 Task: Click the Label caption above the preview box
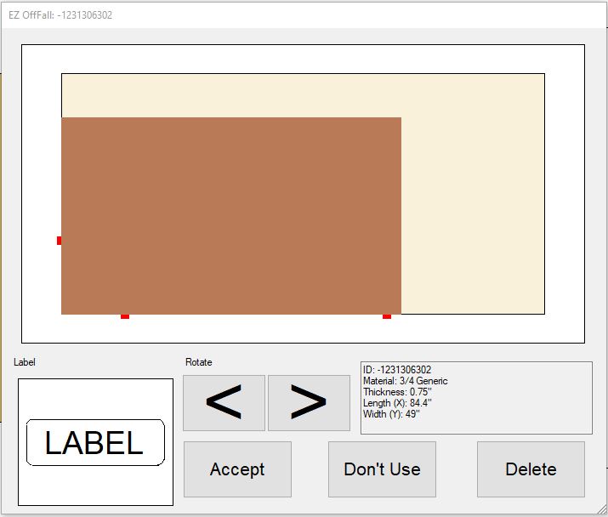tap(25, 362)
